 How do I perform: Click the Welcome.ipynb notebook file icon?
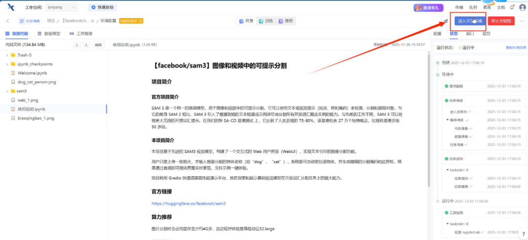[x=13, y=73]
